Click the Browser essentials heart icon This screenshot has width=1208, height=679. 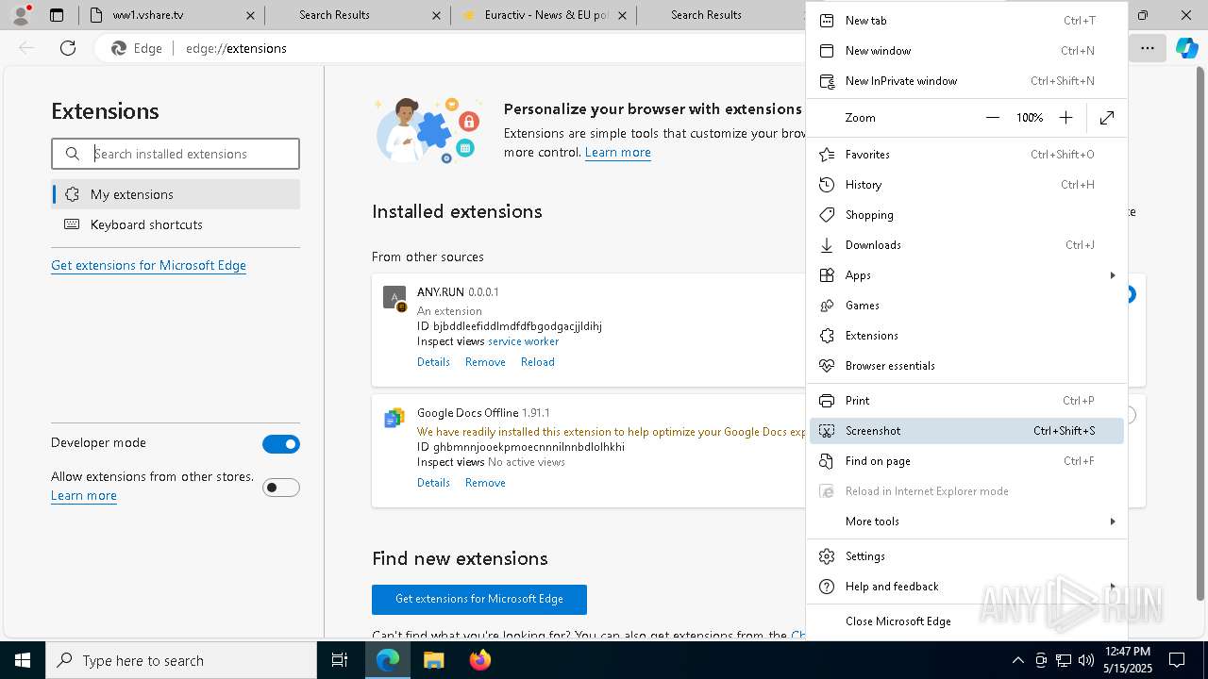click(x=827, y=366)
